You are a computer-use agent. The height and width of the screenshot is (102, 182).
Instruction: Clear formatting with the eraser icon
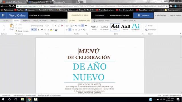click(x=62, y=26)
